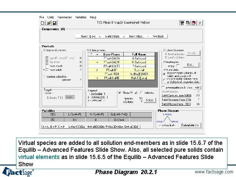
Task: Open the Help menu
Action: click(93, 17)
